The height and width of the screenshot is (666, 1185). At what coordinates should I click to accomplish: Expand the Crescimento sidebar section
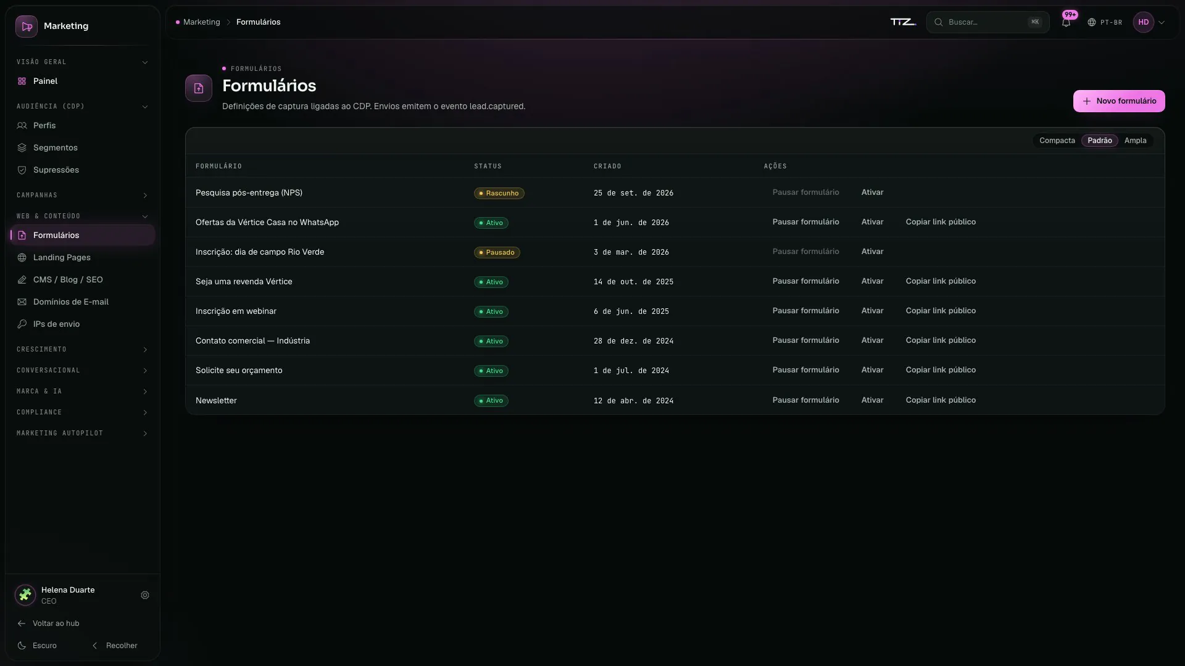point(82,350)
